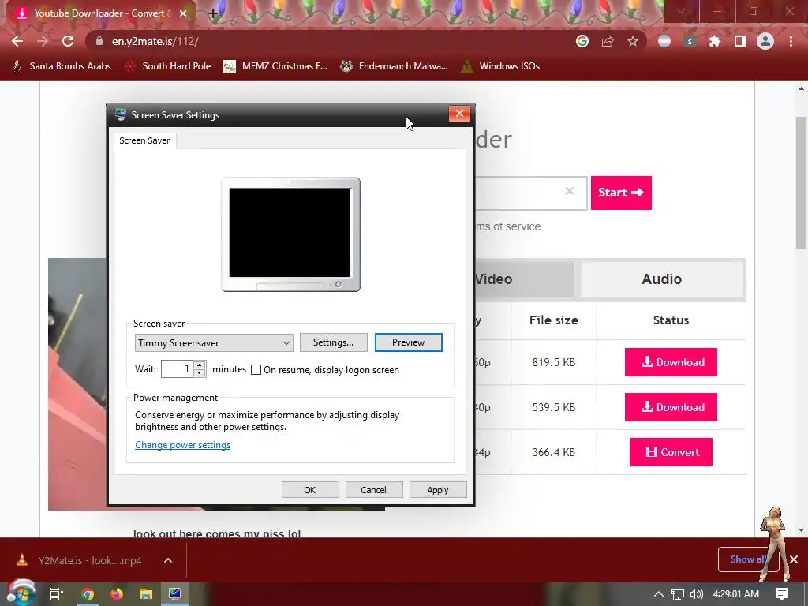This screenshot has width=808, height=606.
Task: Click the File size column header
Action: [x=553, y=320]
